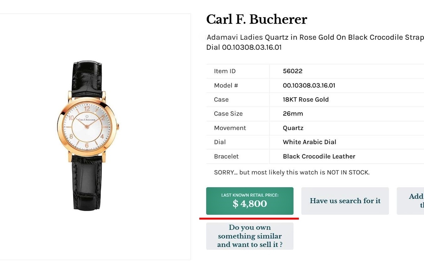The image size is (424, 261).
Task: Click the White Arabic Dial value
Action: coord(309,142)
